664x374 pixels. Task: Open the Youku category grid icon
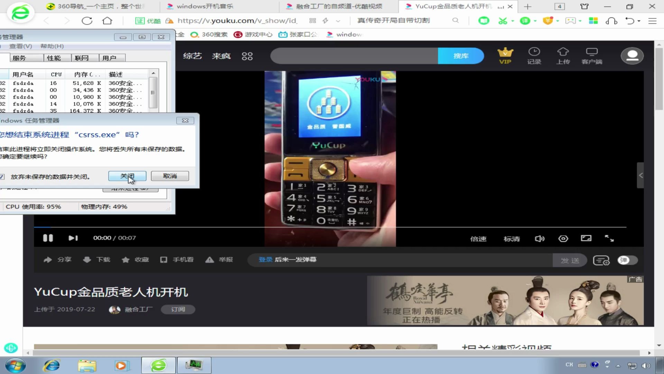point(247,56)
